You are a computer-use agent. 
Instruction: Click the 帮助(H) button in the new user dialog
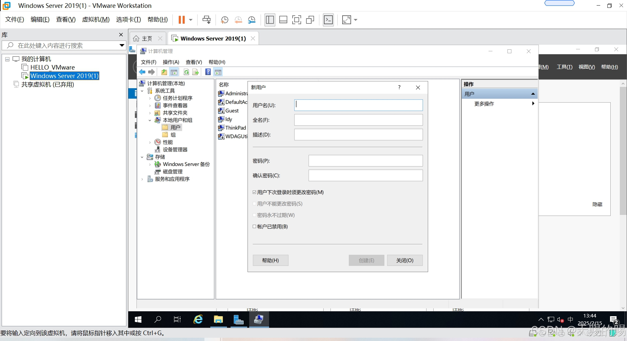click(270, 260)
